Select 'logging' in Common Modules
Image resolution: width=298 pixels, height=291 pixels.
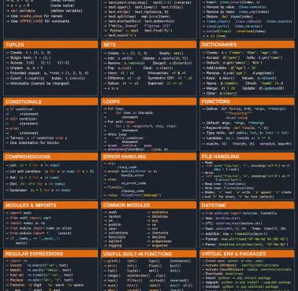113,245
